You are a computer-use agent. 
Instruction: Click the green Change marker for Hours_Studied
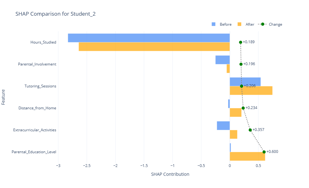tap(241, 42)
